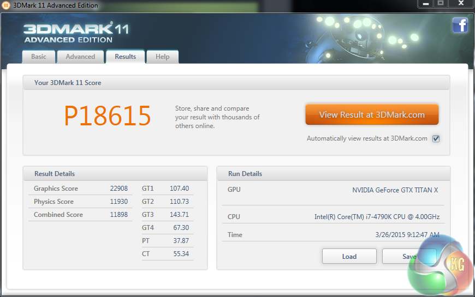Select the Results tab

click(126, 57)
